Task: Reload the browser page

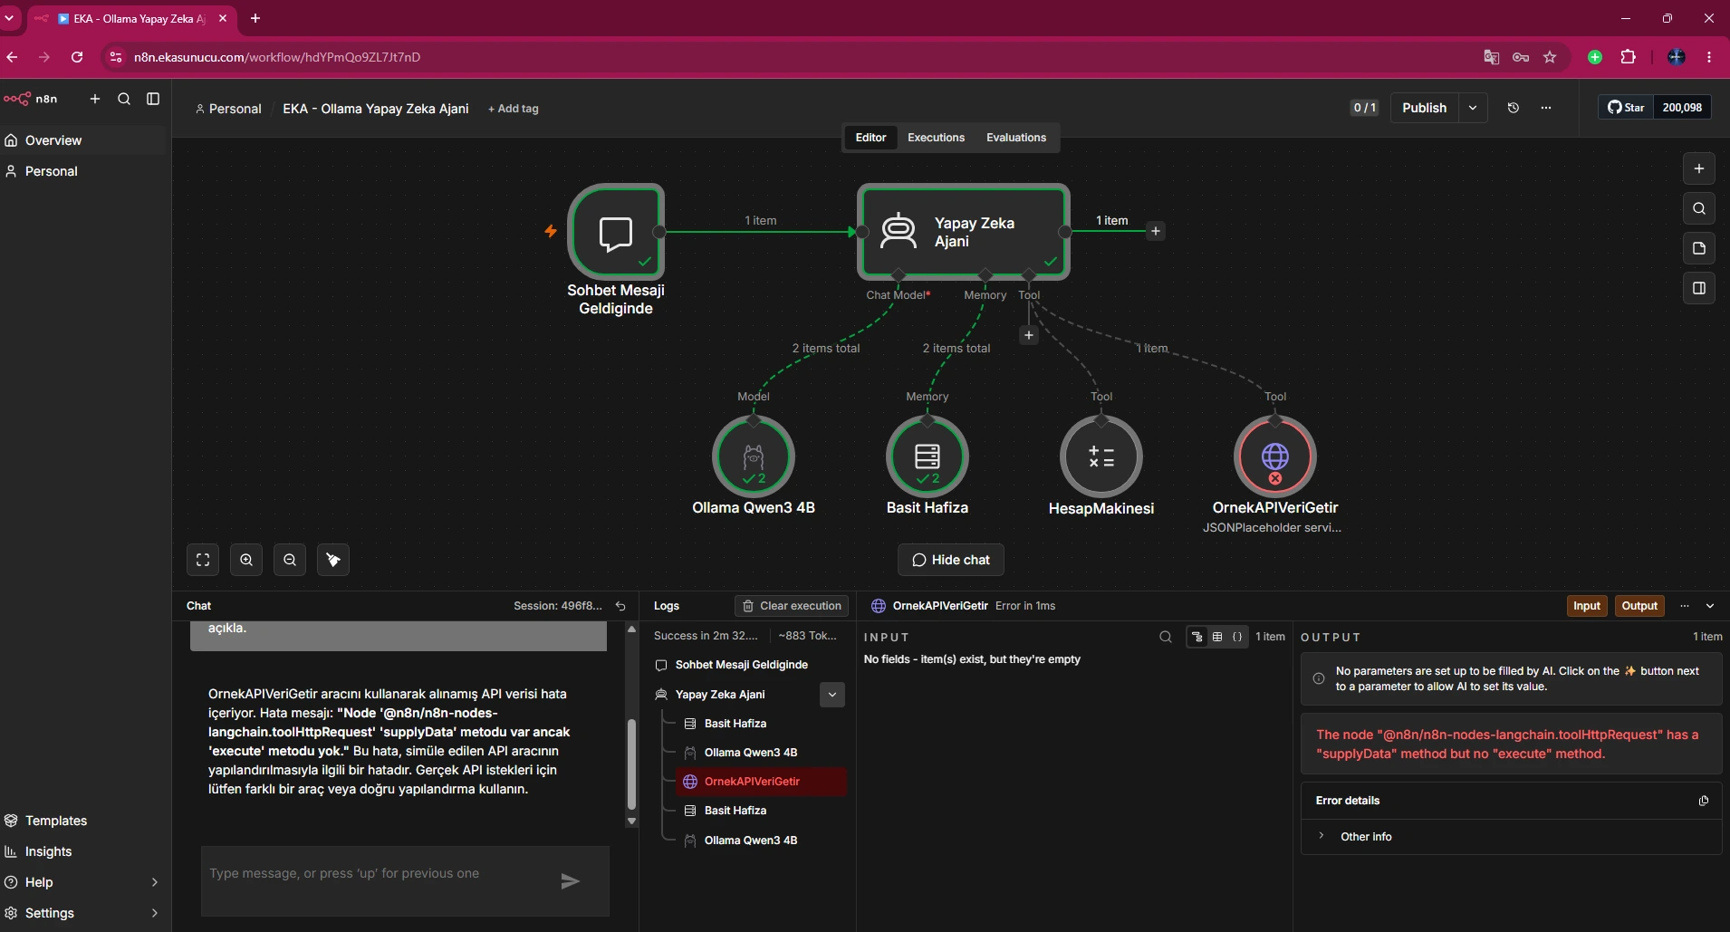Action: [x=77, y=57]
